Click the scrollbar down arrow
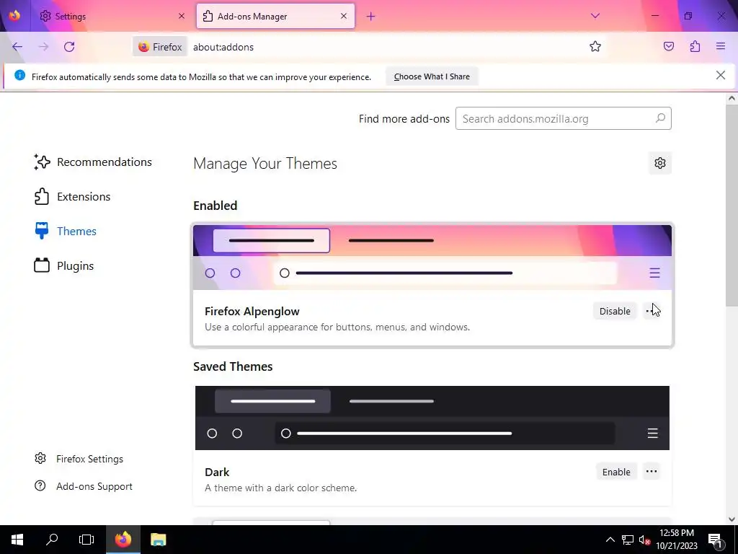 pos(732,519)
